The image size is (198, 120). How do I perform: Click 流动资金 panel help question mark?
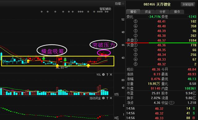click(x=107, y=98)
